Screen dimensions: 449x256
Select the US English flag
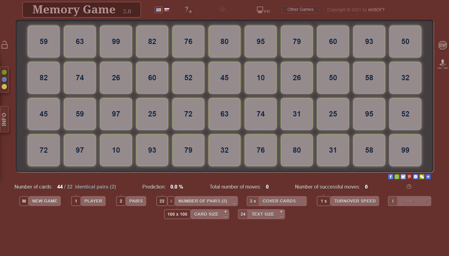[x=159, y=10]
